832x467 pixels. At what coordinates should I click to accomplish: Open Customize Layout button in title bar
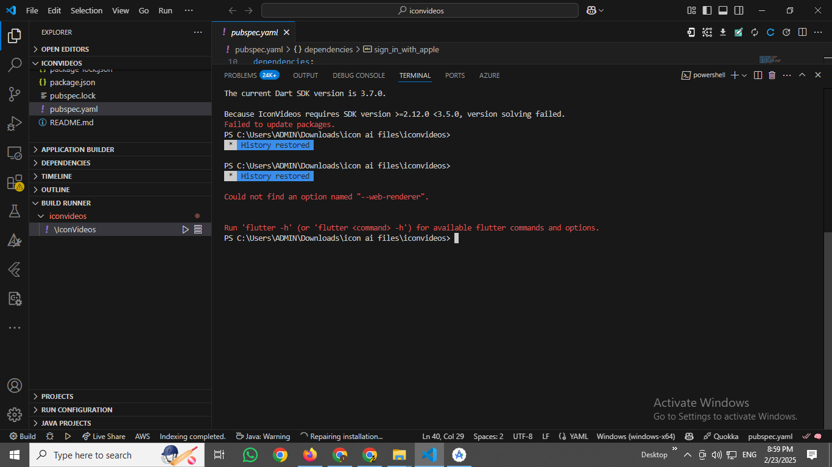(691, 10)
